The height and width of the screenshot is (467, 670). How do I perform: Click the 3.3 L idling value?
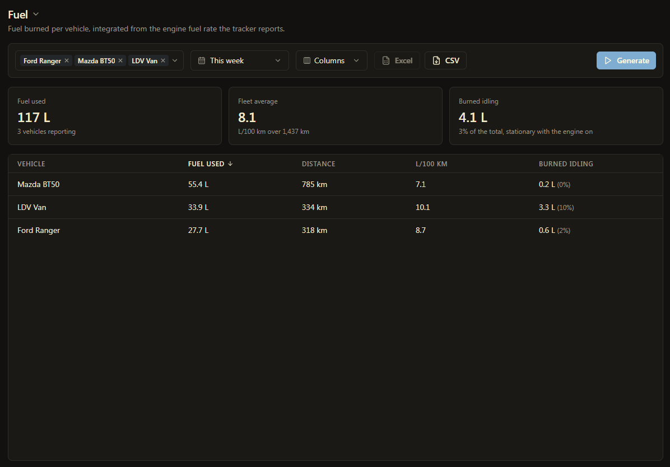pos(547,208)
